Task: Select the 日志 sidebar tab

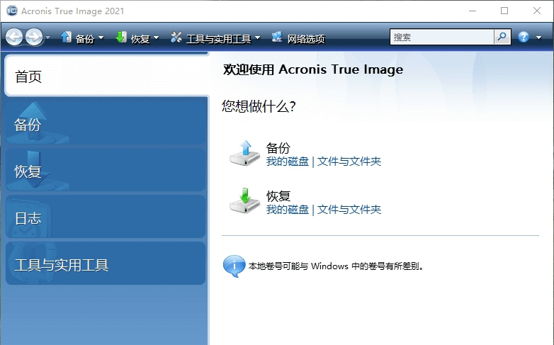Action: click(x=106, y=217)
